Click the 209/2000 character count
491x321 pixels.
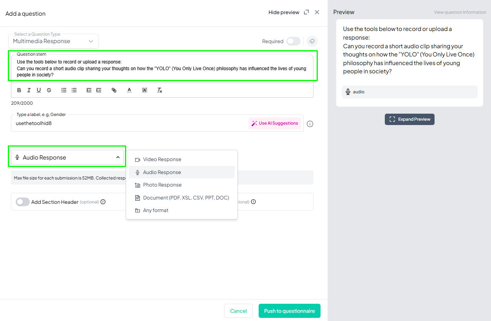tap(22, 103)
